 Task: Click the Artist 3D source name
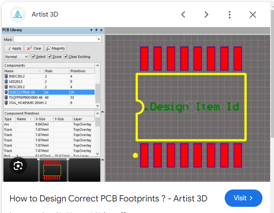click(45, 14)
